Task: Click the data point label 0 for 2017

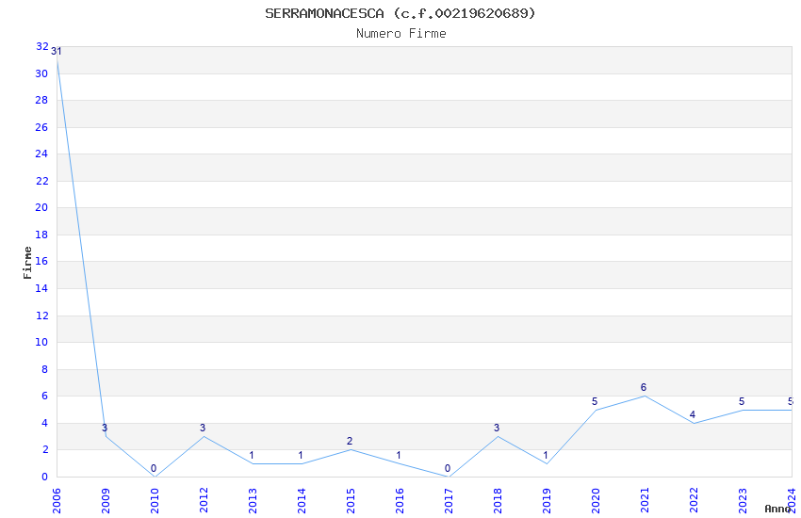Action: click(x=448, y=468)
